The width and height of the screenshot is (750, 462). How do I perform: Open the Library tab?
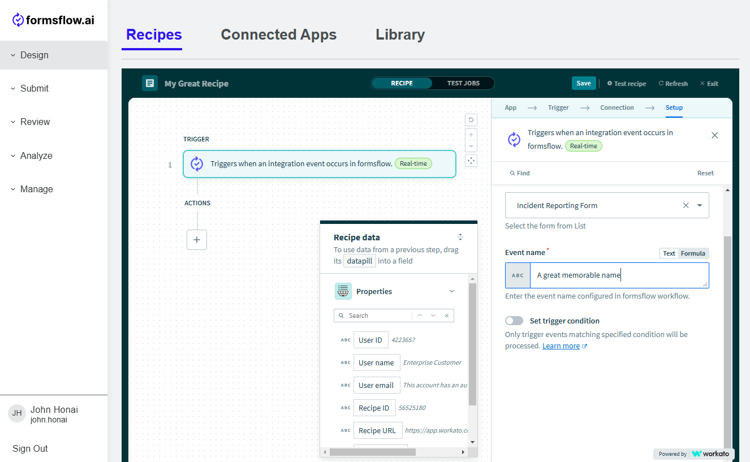[400, 34]
